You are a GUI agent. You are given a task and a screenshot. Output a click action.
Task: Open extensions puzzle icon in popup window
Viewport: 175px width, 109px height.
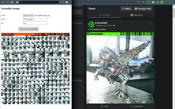click(67, 2)
